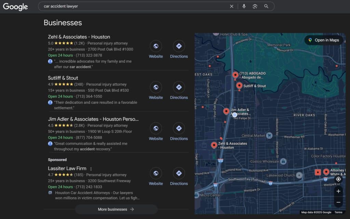Click the address 3200 Southwest Freeway

pyautogui.click(x=109, y=181)
